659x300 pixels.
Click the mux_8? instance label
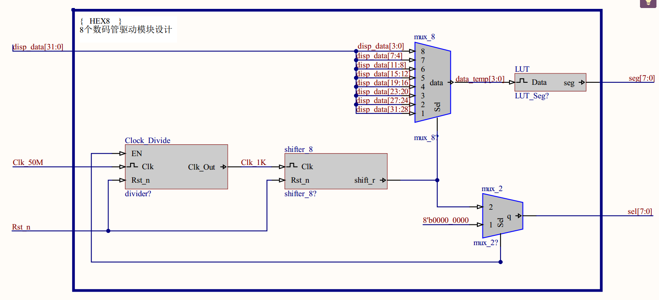point(426,137)
